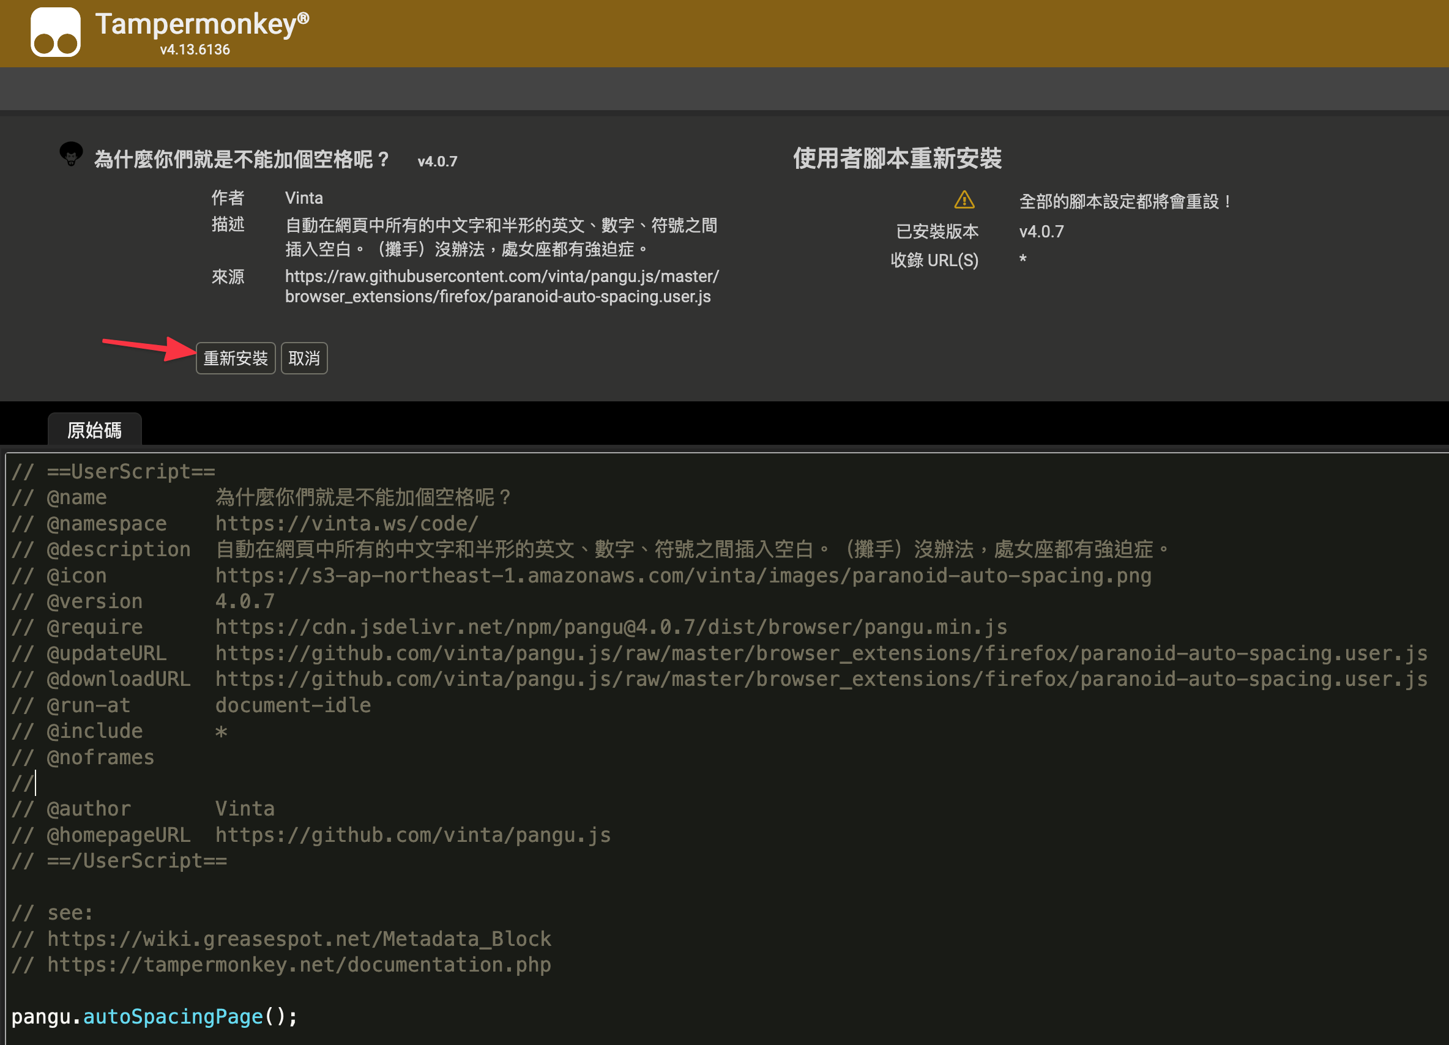The width and height of the screenshot is (1449, 1045).
Task: Click the @updateURL line in code
Action: [x=720, y=653]
